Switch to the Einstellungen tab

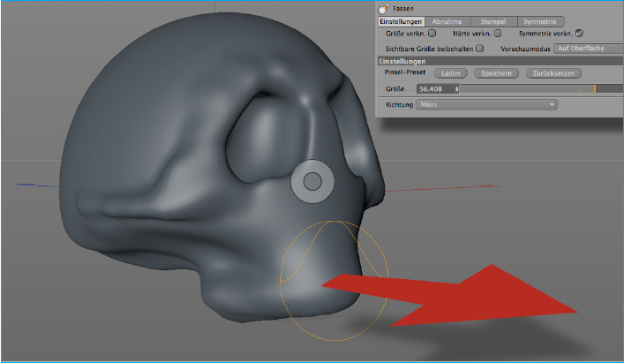[x=401, y=21]
